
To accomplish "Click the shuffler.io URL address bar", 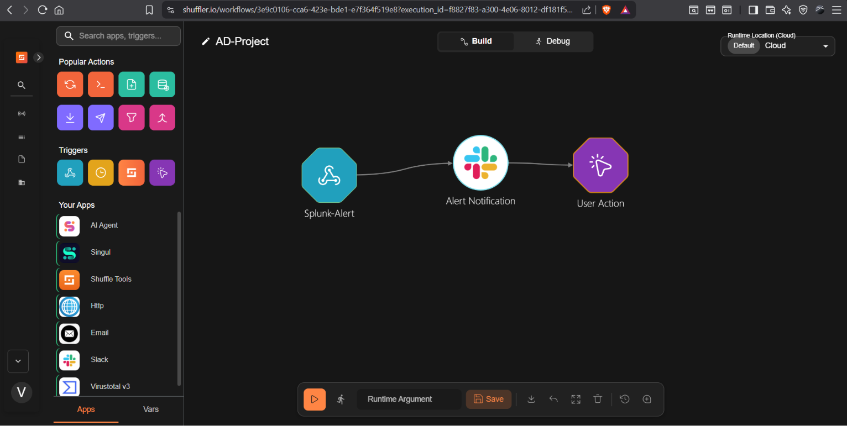I will [378, 10].
